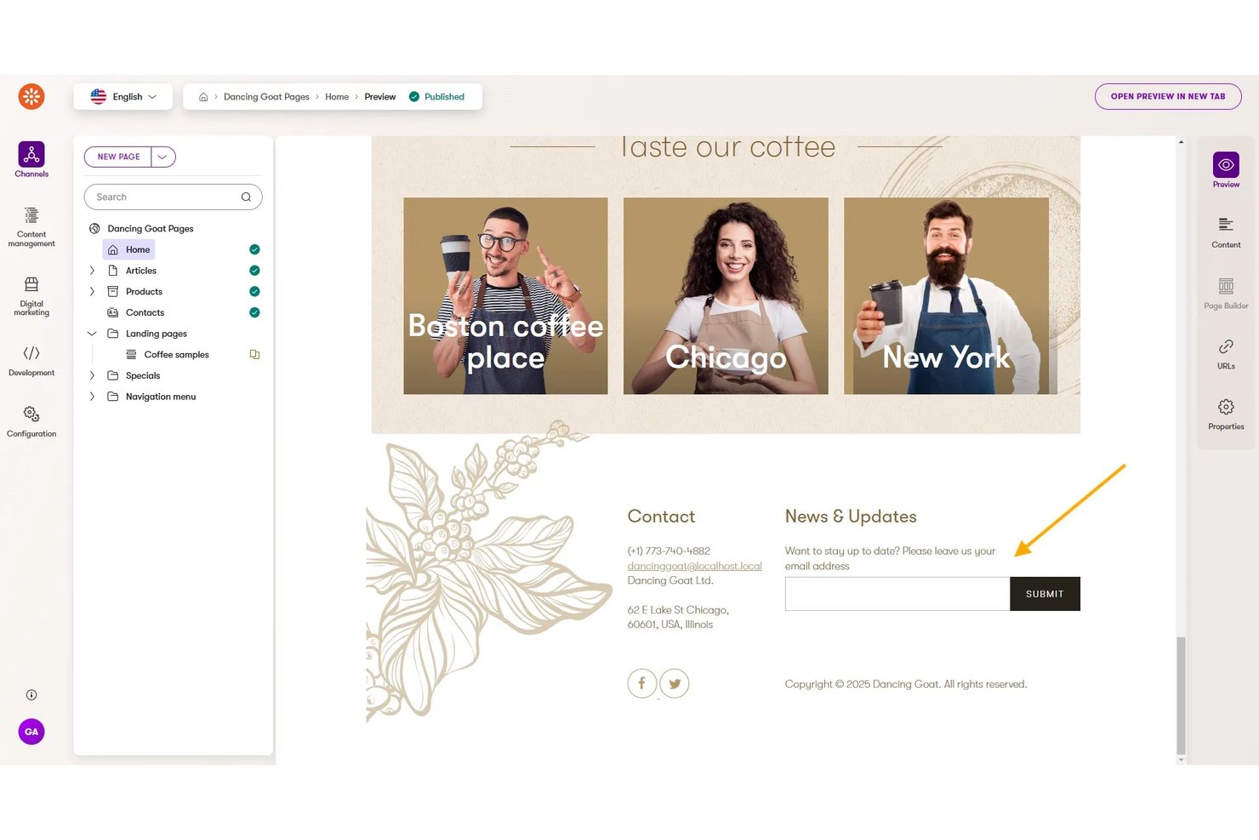Open the GA user account avatar
Image resolution: width=1259 pixels, height=840 pixels.
click(x=31, y=732)
